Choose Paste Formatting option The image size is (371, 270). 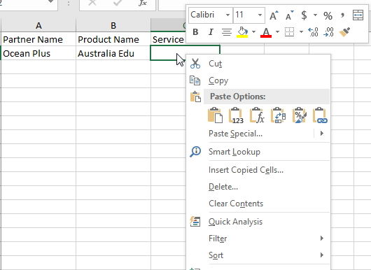299,115
